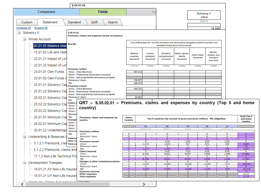Screen dimensions: 261x195
Task: Switch to the Search tab
Action: [x=113, y=22]
